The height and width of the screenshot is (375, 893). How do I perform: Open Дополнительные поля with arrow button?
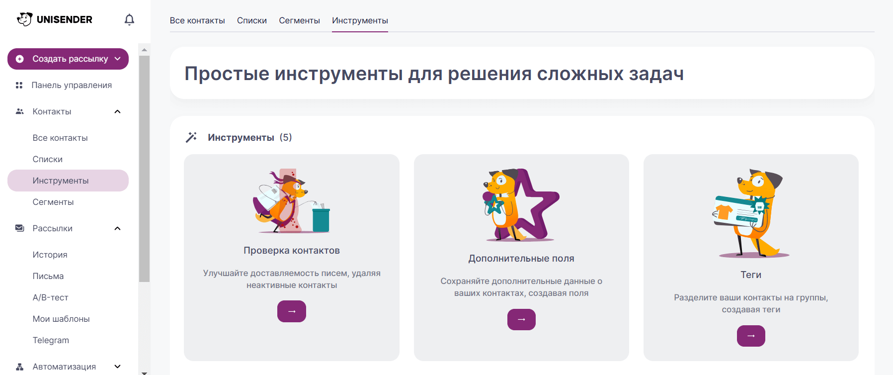(x=521, y=319)
